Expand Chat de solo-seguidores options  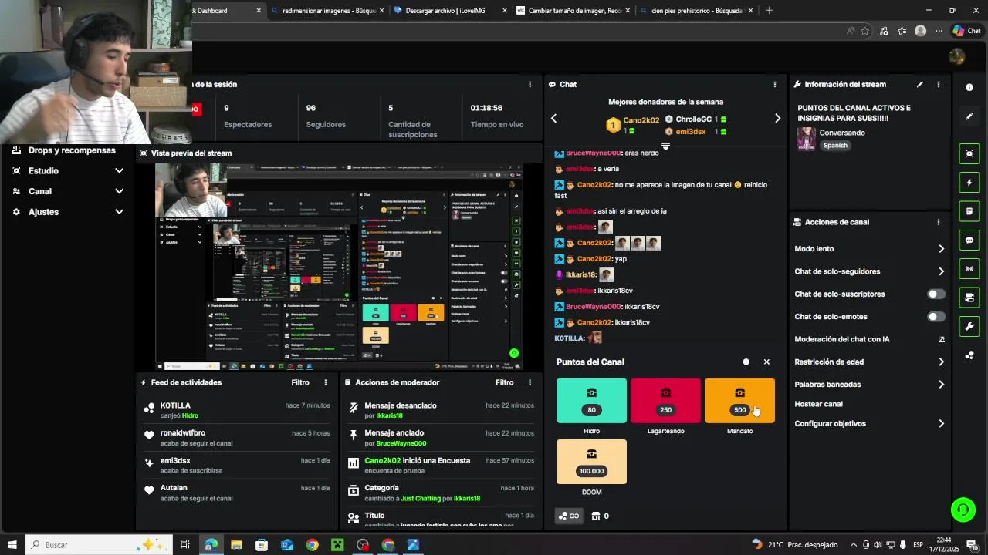(x=941, y=271)
